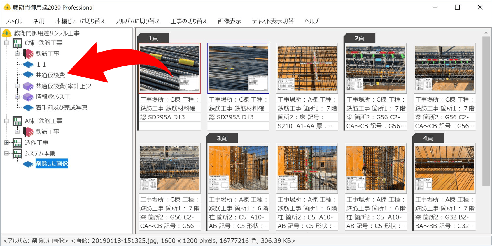Click テキスト表示切替 in the menu bar

point(272,21)
